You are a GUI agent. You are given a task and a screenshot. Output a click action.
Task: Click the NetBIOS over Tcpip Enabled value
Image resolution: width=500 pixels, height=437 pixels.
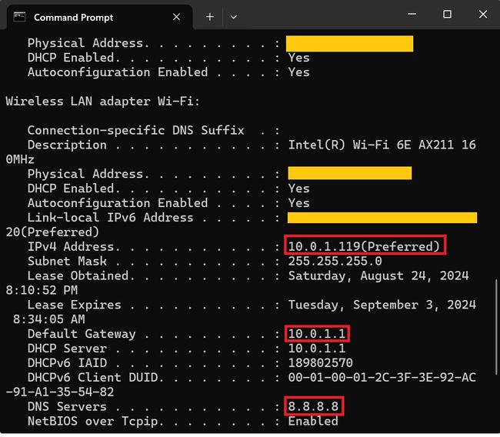(x=313, y=421)
